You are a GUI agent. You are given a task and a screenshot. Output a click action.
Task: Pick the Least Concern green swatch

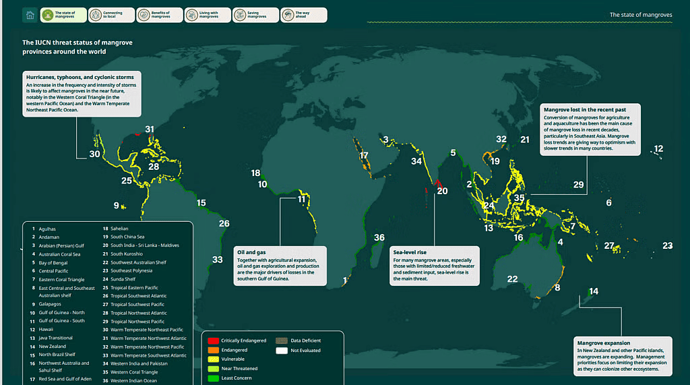214,378
